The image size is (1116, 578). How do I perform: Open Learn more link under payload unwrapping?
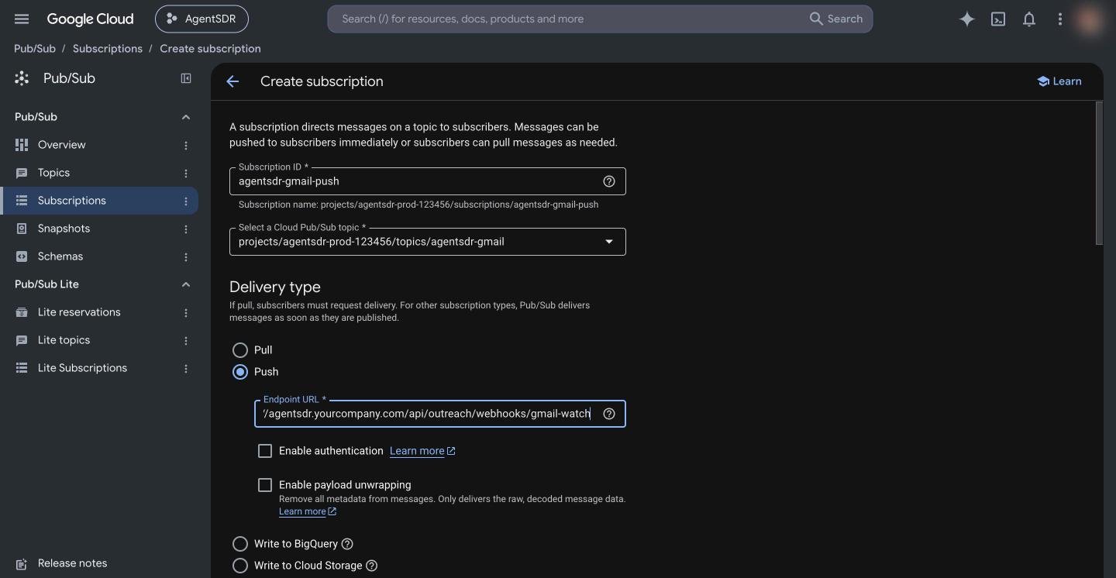(x=308, y=511)
